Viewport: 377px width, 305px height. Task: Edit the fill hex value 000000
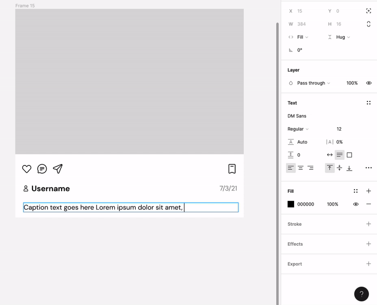(305, 204)
